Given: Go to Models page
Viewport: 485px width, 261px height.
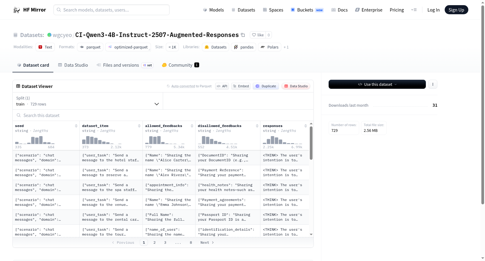Looking at the screenshot, I should [213, 10].
